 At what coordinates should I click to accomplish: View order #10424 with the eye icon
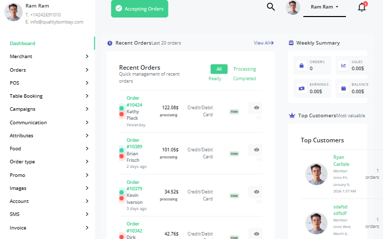coord(256,108)
